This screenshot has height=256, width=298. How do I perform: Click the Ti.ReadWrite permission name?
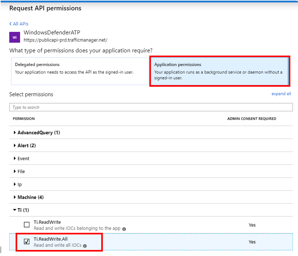[x=47, y=222]
